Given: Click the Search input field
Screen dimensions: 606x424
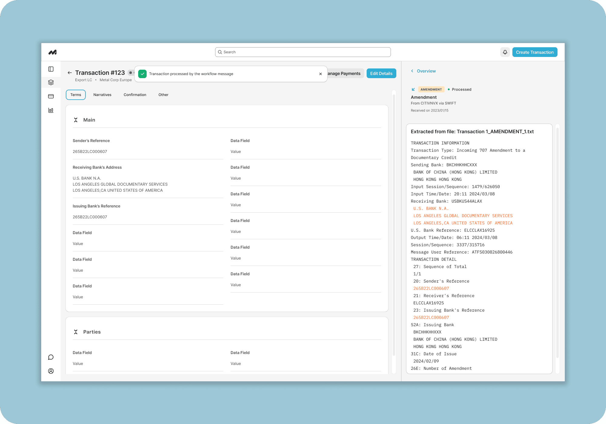Looking at the screenshot, I should 303,52.
